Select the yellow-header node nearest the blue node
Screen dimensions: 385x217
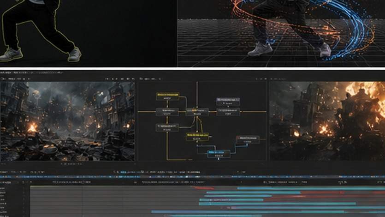tap(197, 137)
